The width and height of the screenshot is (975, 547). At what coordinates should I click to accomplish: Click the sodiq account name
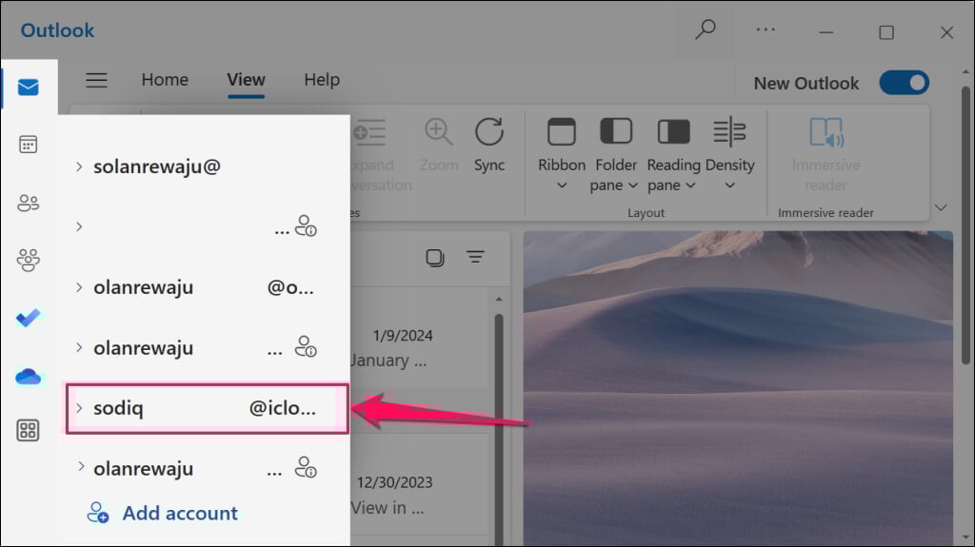click(x=118, y=408)
